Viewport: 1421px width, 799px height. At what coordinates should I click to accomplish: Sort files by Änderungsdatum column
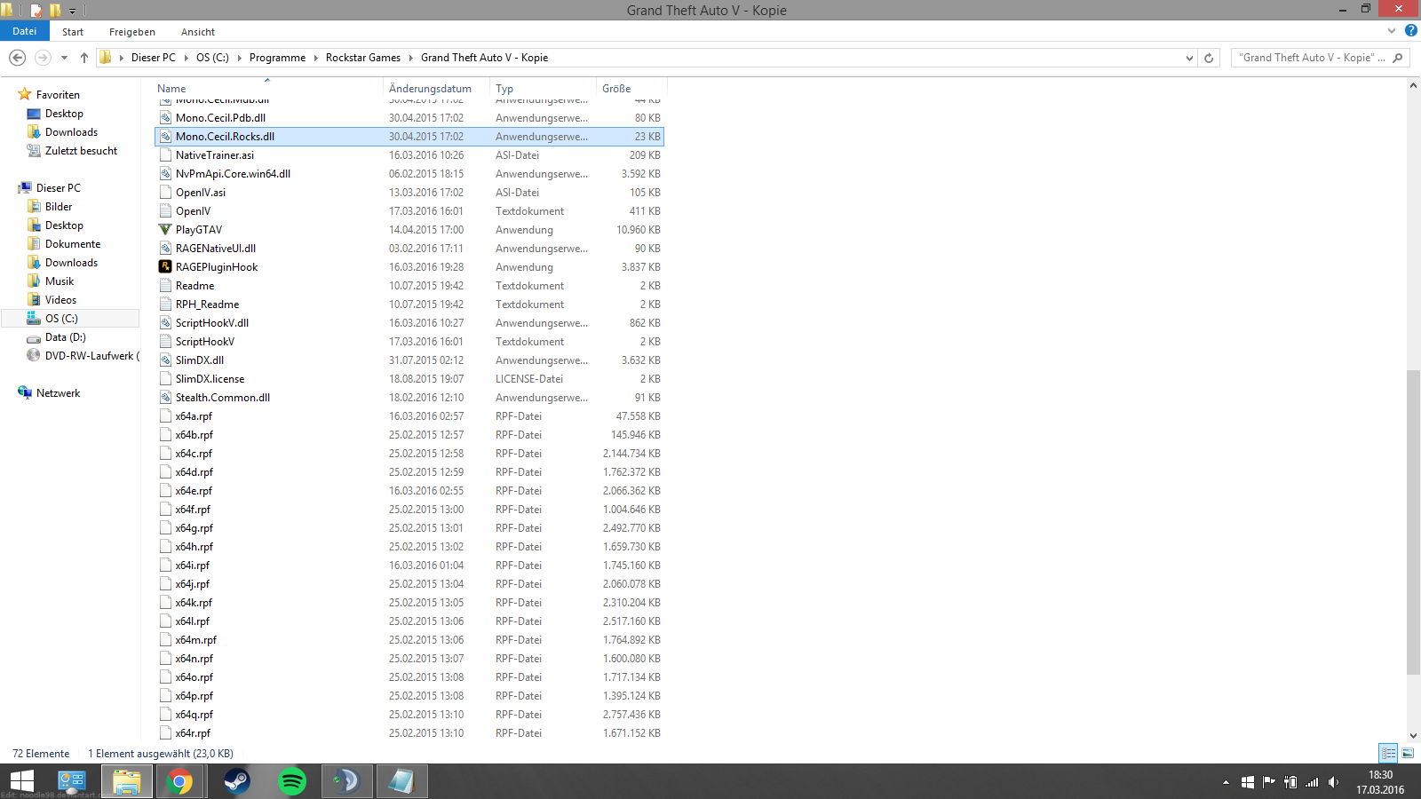[x=431, y=89]
